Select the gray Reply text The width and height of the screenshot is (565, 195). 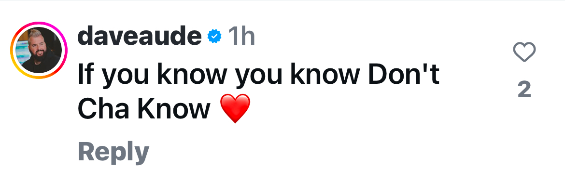click(113, 152)
